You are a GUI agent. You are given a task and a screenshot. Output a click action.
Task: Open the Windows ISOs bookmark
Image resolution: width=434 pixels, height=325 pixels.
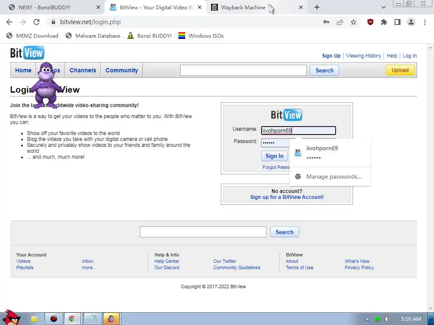(201, 36)
